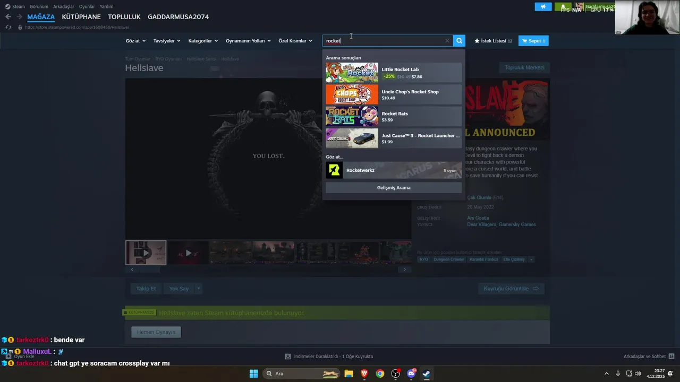This screenshot has width=680, height=382.
Task: Click the filmstrip right scroll arrow
Action: pyautogui.click(x=404, y=270)
